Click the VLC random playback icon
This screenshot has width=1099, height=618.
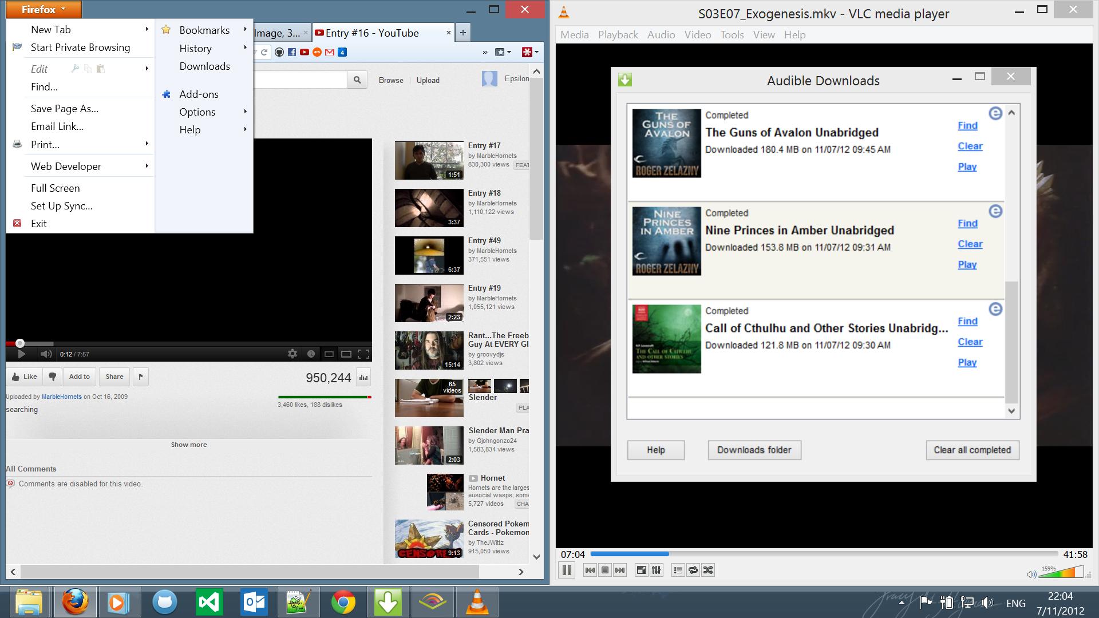pyautogui.click(x=708, y=570)
